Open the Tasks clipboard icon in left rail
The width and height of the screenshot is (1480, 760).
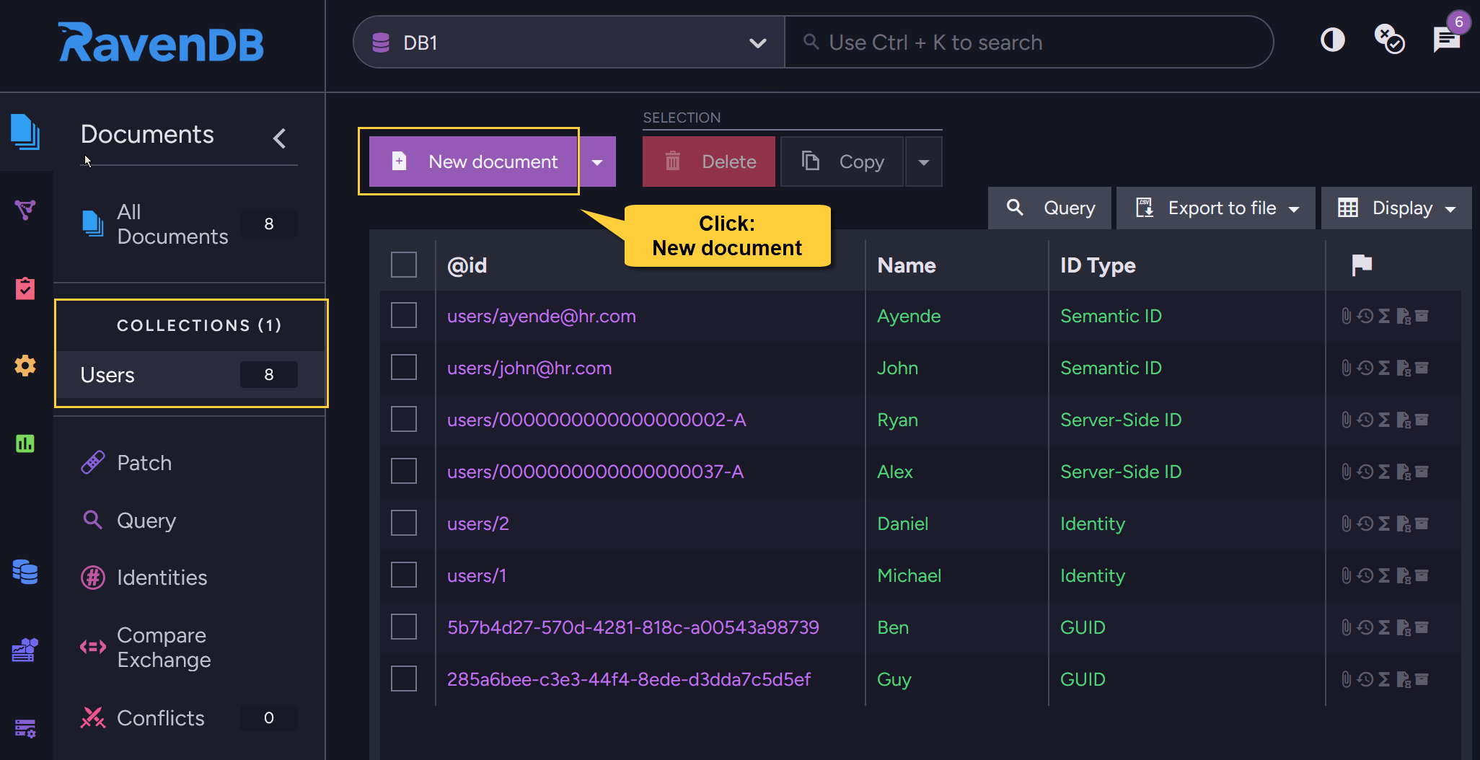click(25, 288)
